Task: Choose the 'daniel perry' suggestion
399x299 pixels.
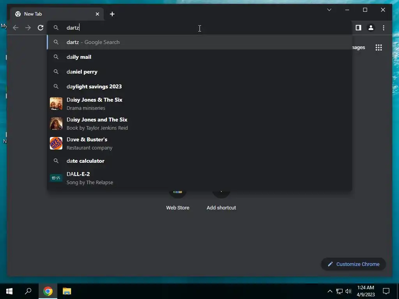Action: [x=200, y=72]
